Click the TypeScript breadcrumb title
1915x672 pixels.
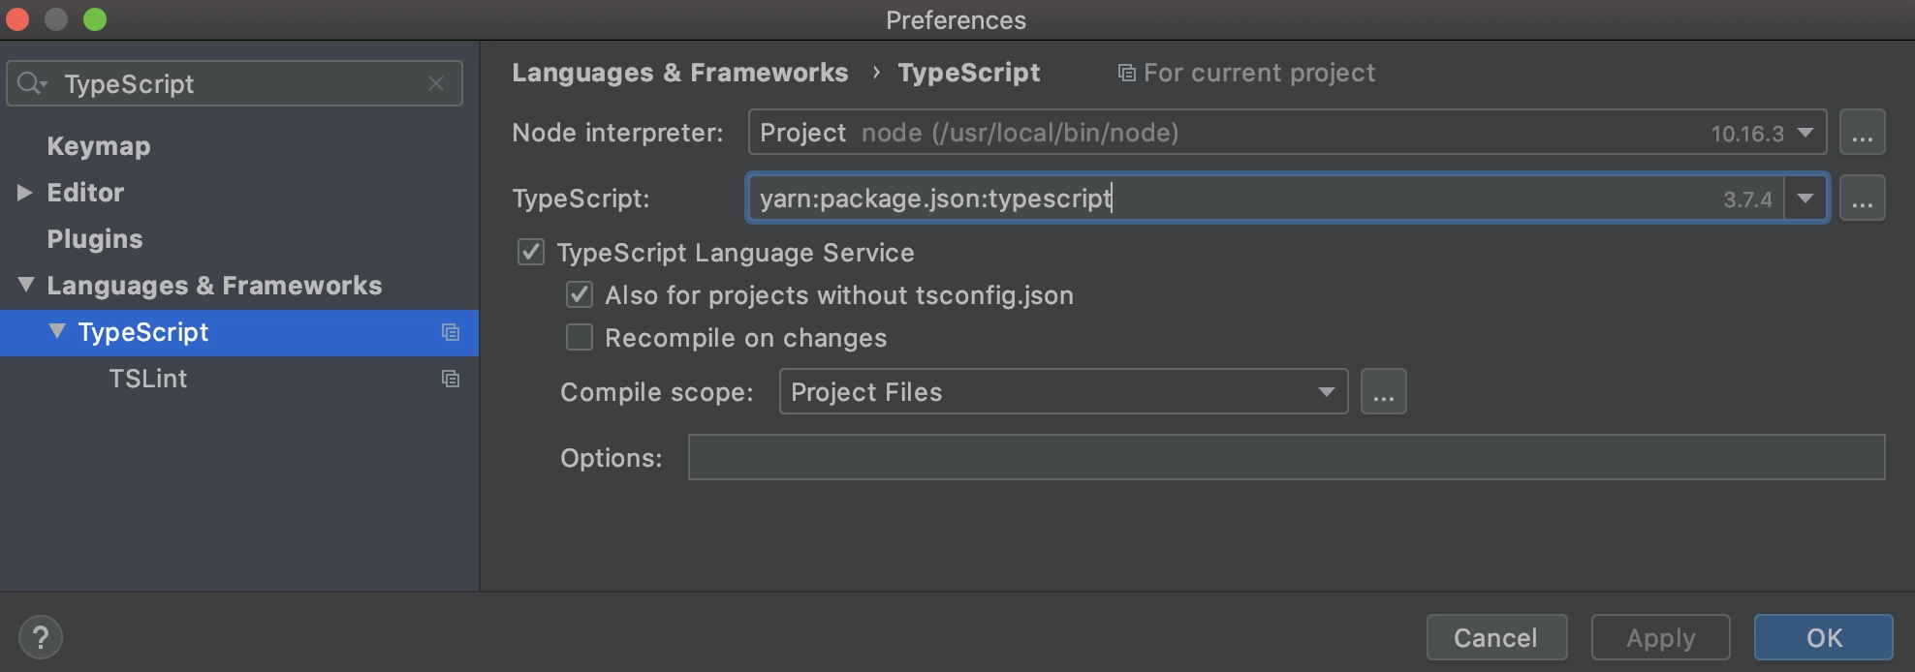pos(969,73)
